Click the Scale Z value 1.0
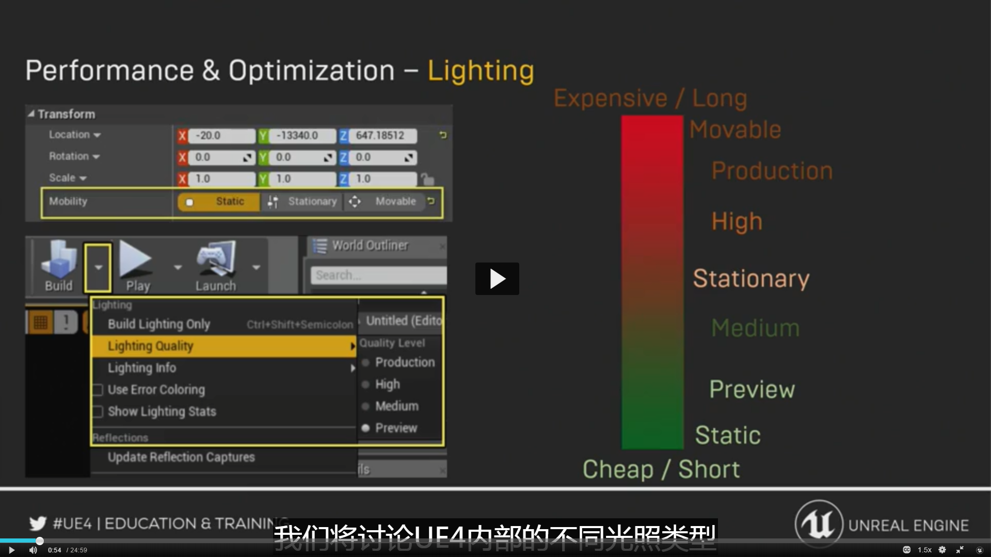Viewport: 991px width, 557px height. [x=383, y=179]
